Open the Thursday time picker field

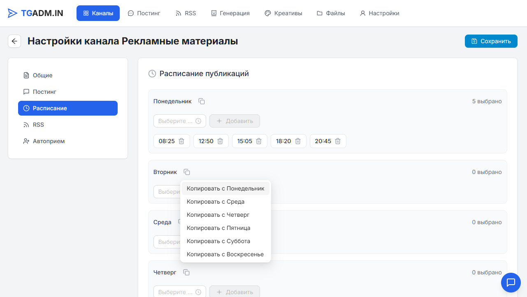pyautogui.click(x=179, y=292)
